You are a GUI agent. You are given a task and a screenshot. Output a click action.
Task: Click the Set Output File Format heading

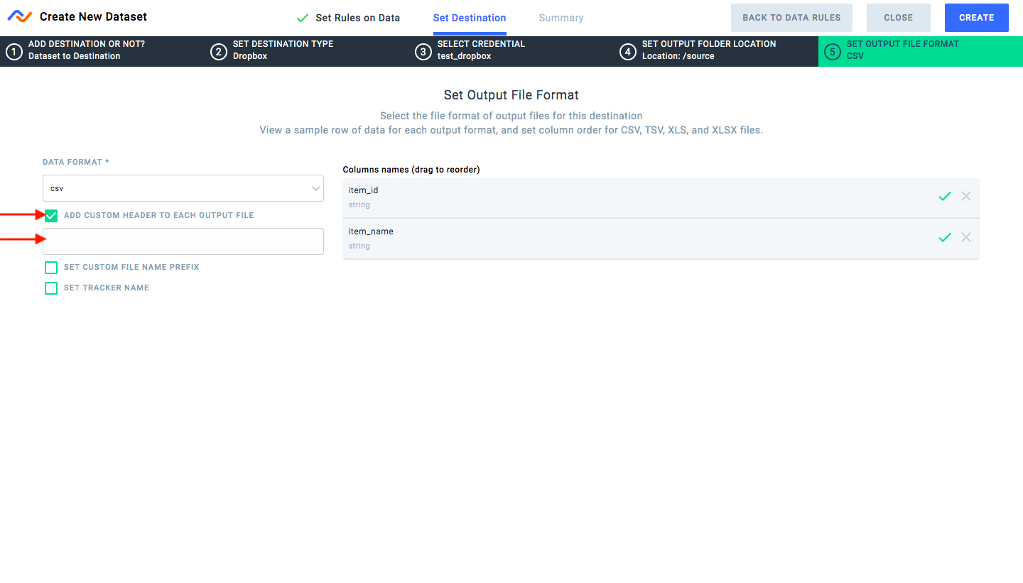tap(511, 95)
